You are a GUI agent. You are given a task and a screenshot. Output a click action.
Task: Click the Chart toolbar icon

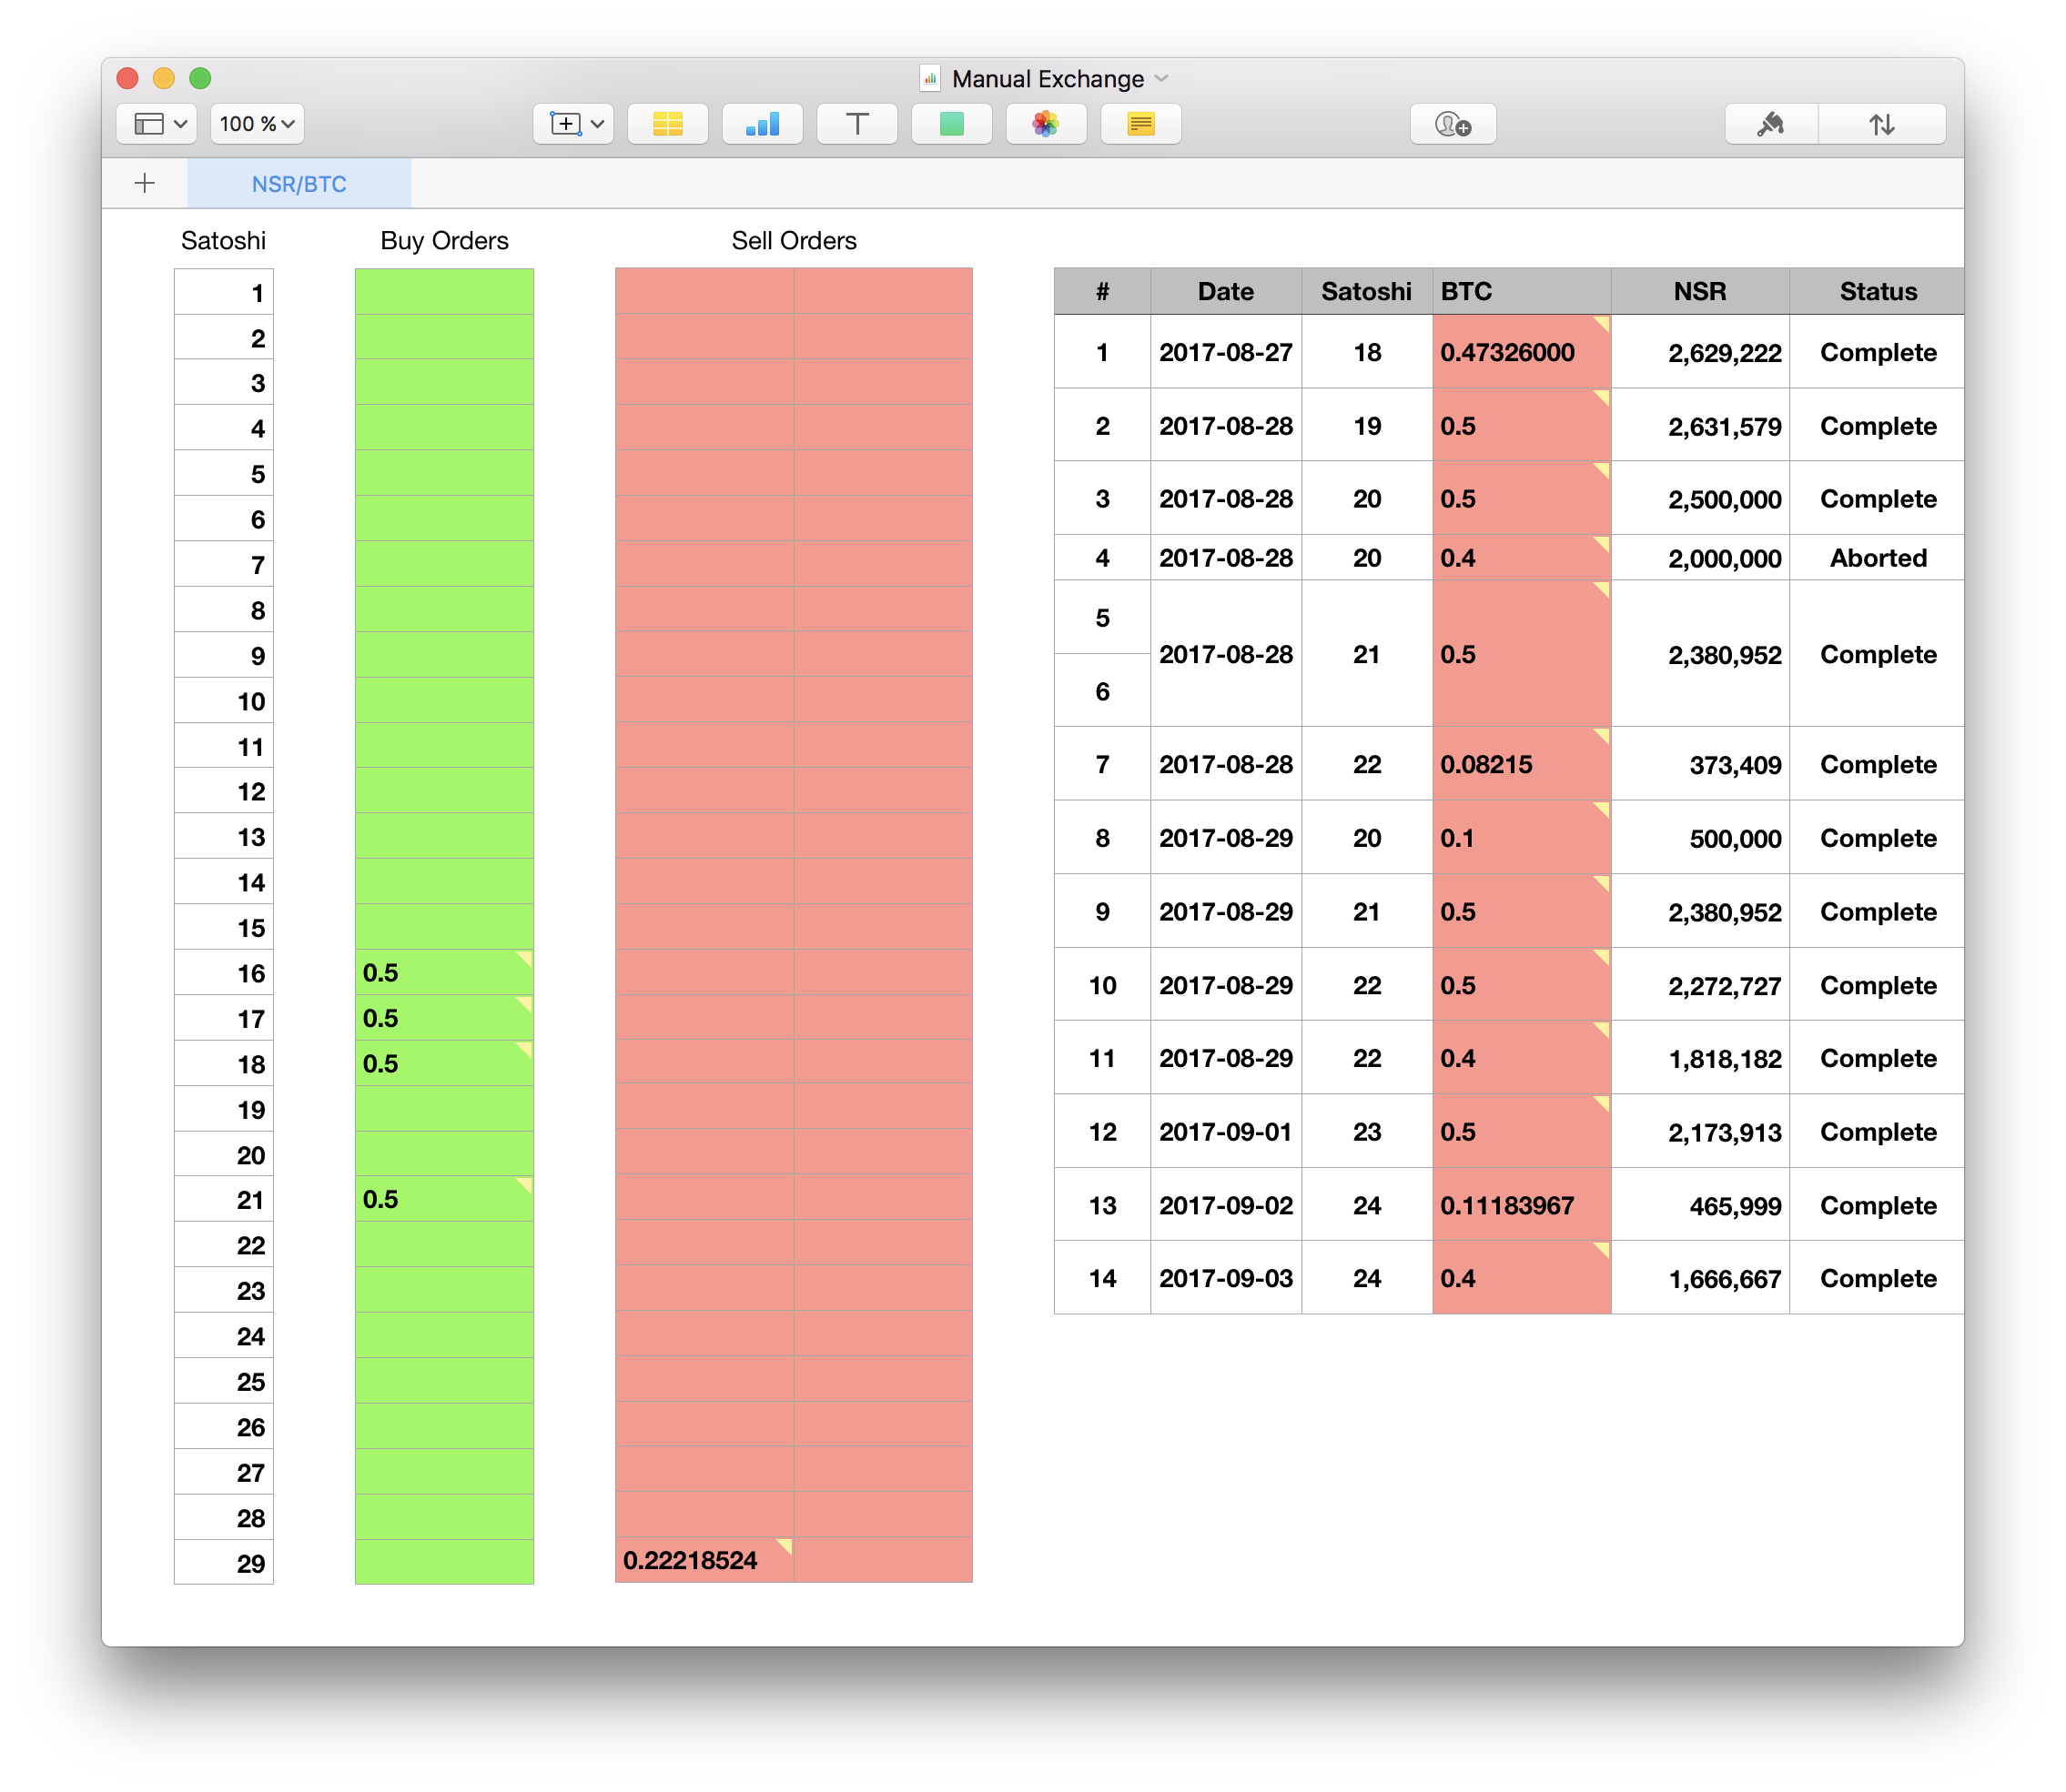(x=763, y=124)
